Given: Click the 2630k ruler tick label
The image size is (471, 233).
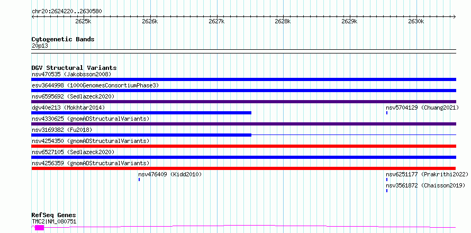Looking at the screenshot, I should [416, 22].
